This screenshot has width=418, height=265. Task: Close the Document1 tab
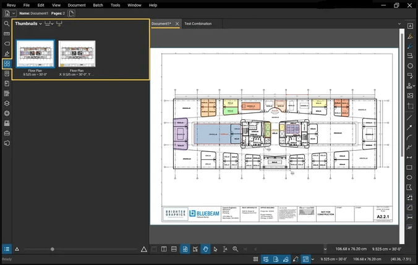(x=177, y=23)
